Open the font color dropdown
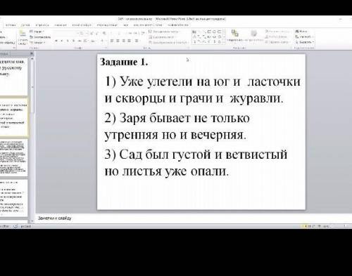This screenshot has width=352, height=276. click(x=103, y=41)
